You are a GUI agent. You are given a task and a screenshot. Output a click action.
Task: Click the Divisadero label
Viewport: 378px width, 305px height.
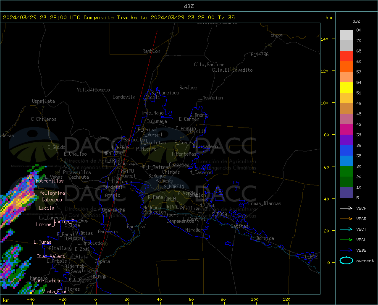205,146
